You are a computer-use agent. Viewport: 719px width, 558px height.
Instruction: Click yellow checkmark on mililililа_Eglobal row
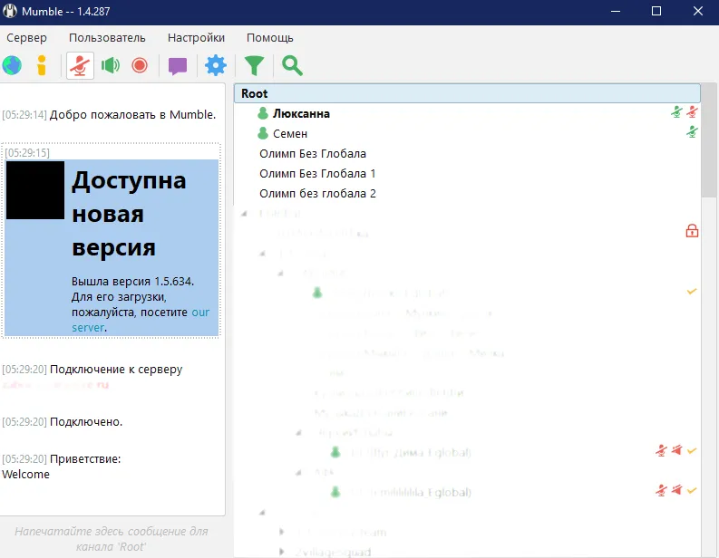pos(692,491)
